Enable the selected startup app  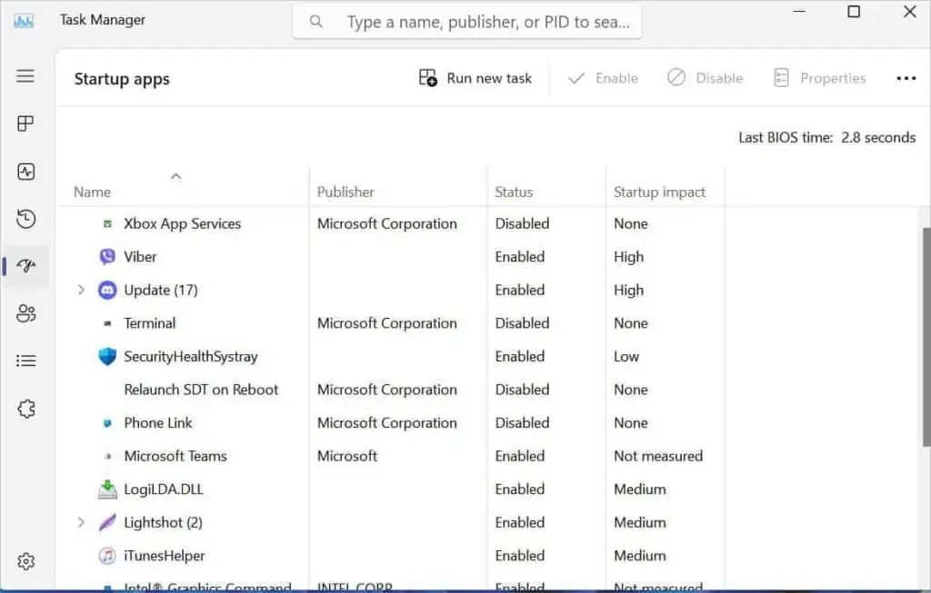(602, 78)
